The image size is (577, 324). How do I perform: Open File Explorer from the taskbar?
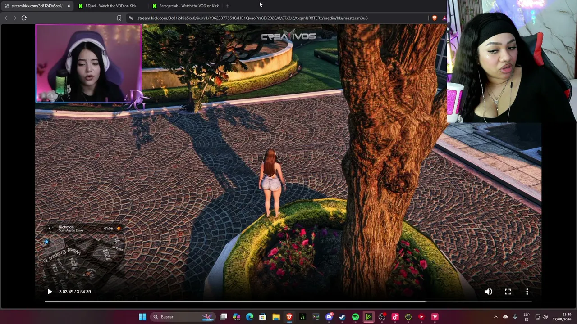276,317
